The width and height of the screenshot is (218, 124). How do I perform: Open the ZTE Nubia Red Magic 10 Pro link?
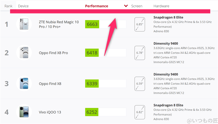(x=59, y=24)
